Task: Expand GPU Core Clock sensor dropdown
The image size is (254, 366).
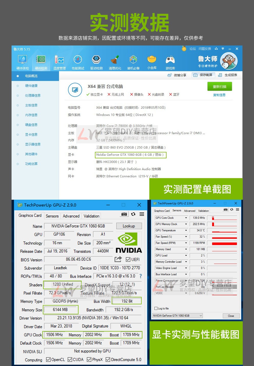Action: pyautogui.click(x=186, y=218)
